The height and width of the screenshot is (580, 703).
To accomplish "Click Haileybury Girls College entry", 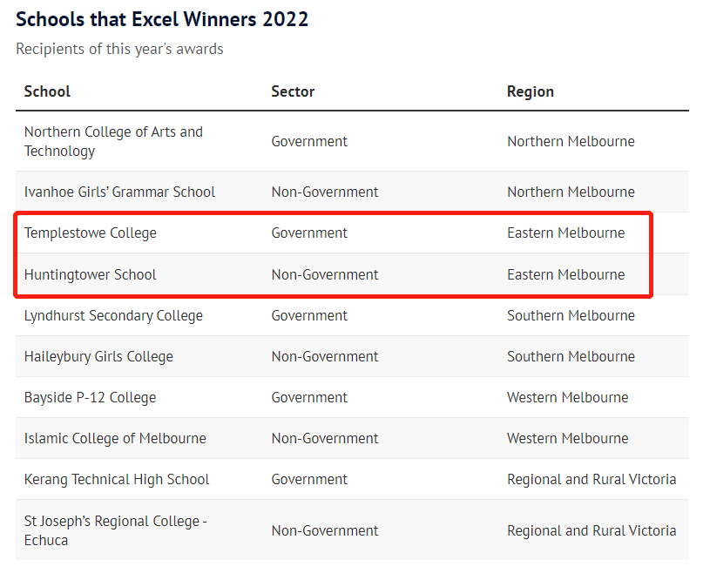I will click(98, 356).
